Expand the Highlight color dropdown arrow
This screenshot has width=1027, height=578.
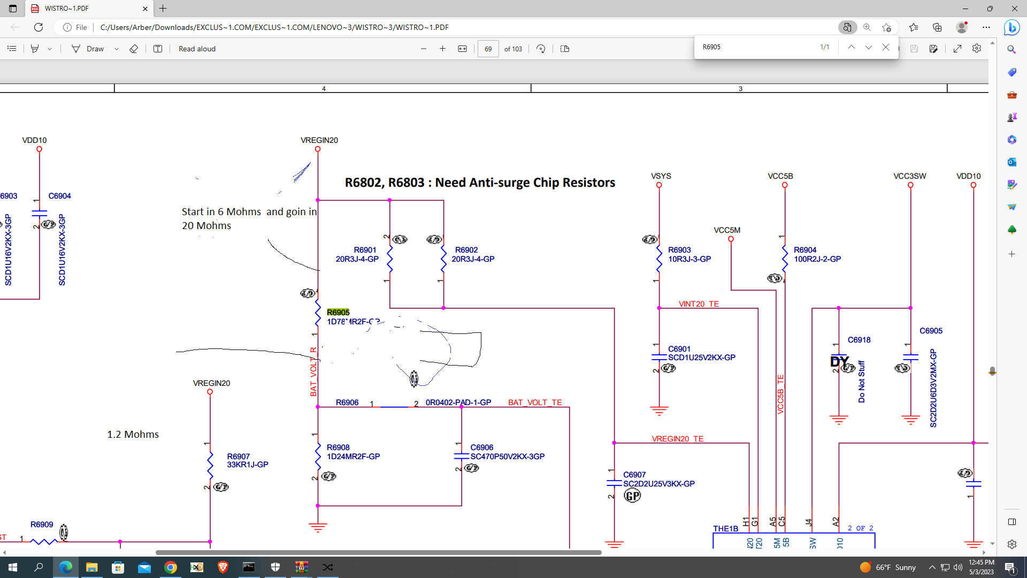coord(50,49)
